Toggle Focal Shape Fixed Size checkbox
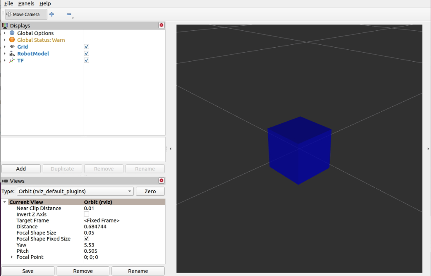Image resolution: width=431 pixels, height=276 pixels. pyautogui.click(x=86, y=238)
